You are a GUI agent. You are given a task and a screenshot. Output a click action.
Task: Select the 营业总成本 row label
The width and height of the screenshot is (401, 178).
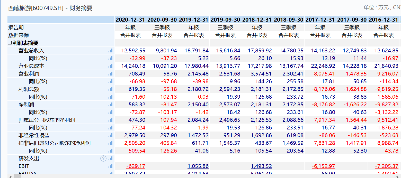pos(31,66)
